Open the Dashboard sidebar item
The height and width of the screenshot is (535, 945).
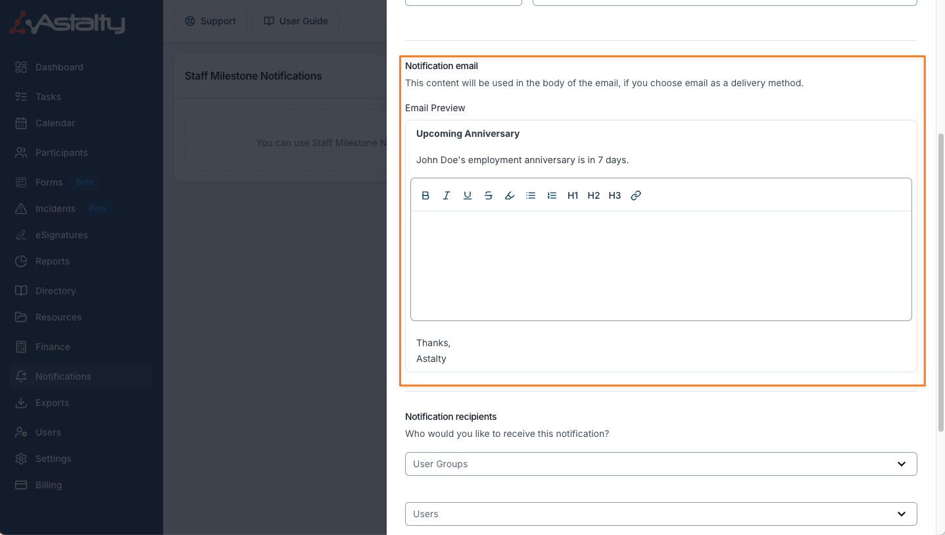59,67
